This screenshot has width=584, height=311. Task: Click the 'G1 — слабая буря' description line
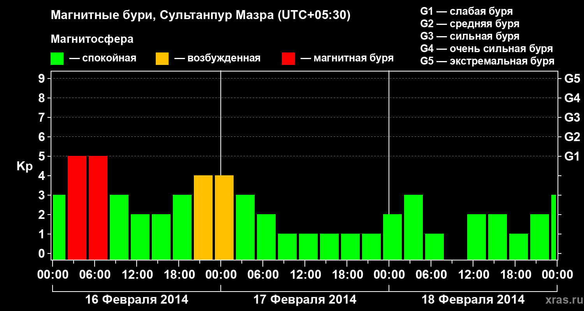466,11
